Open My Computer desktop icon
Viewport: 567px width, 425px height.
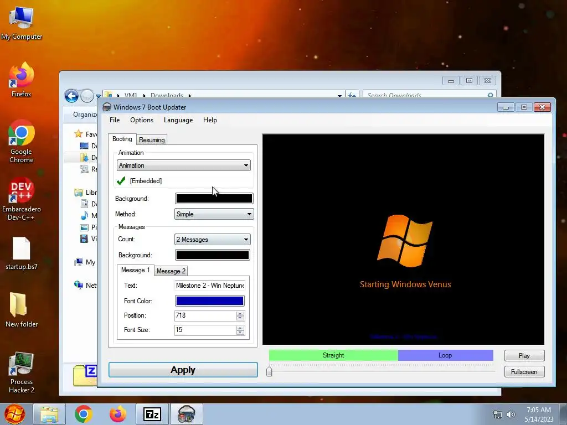tap(22, 23)
